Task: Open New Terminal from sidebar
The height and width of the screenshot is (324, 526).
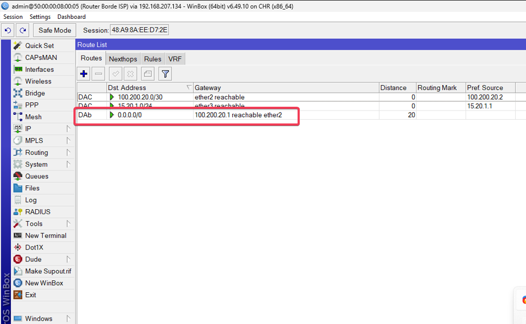Action: [x=45, y=236]
